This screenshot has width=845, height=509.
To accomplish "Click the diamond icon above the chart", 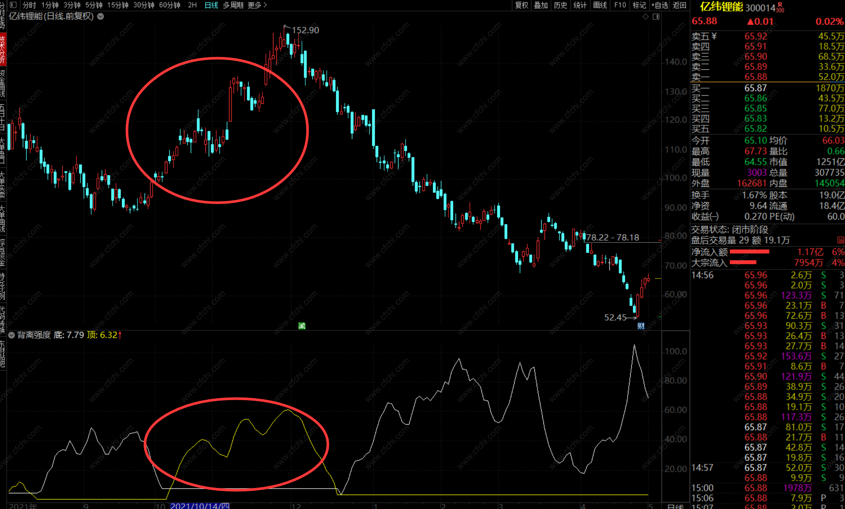I will coord(645,17).
